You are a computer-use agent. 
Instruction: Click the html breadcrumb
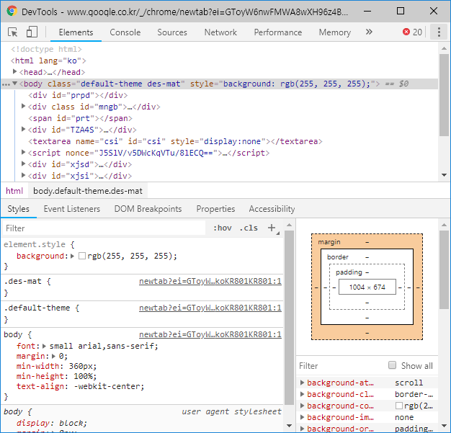(14, 191)
